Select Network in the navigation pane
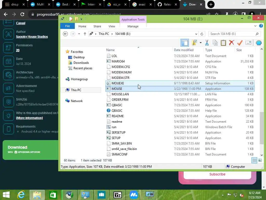The image size is (266, 200). [77, 101]
